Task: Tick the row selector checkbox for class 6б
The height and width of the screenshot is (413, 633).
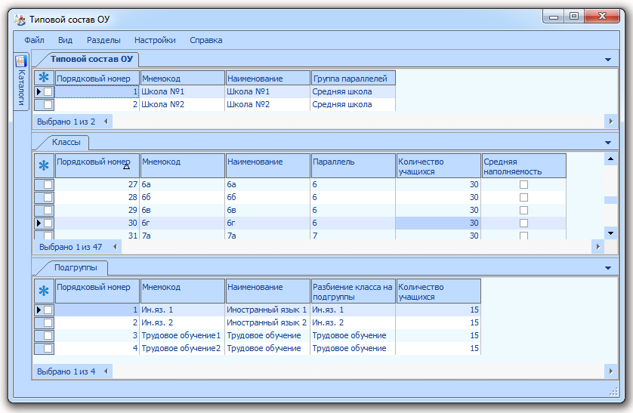Action: 48,198
